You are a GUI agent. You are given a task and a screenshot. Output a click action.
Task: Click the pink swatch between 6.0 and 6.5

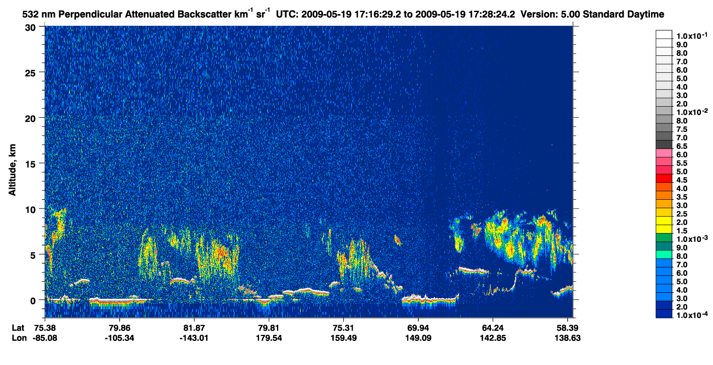click(664, 152)
